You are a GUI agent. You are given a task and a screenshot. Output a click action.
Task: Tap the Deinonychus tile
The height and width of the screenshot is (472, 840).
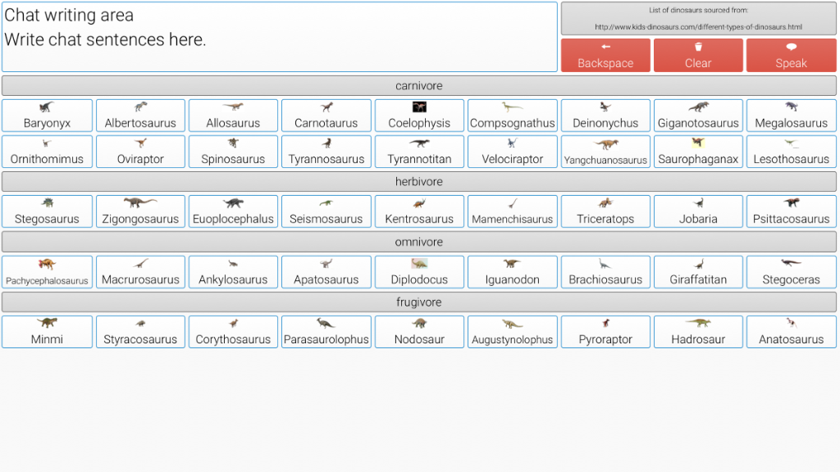(x=605, y=116)
